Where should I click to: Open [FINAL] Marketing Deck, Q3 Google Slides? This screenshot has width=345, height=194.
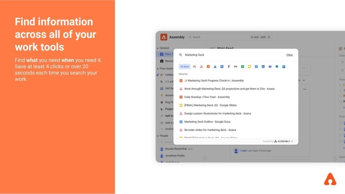tap(210, 105)
